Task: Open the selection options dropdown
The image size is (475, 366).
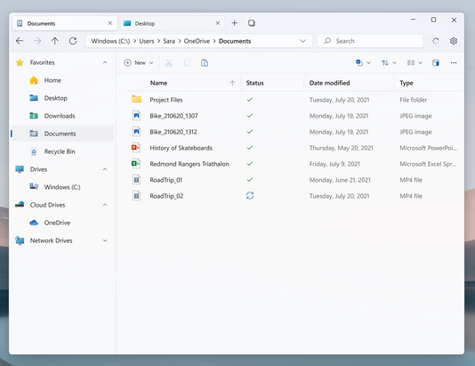Action: pos(363,62)
